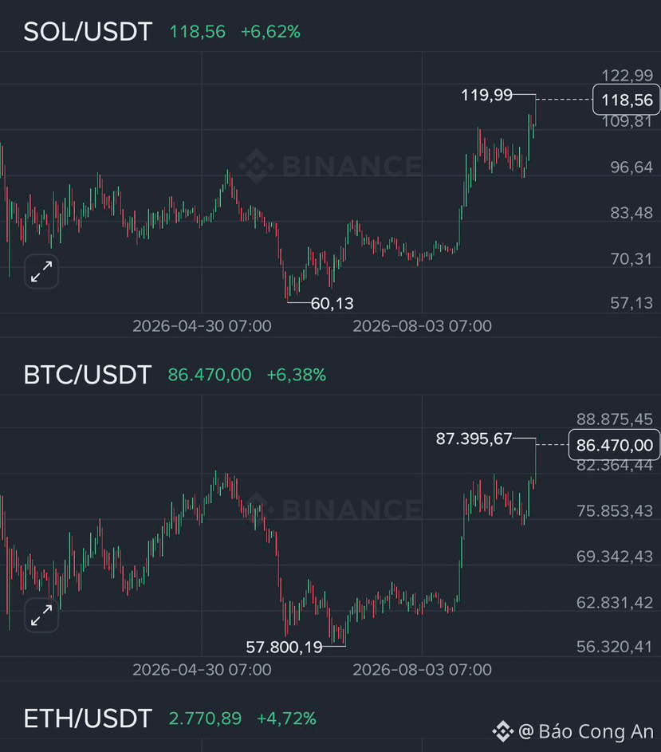Click the Báo Cong An author tag
Viewport: 661px width, 752px height.
586,731
